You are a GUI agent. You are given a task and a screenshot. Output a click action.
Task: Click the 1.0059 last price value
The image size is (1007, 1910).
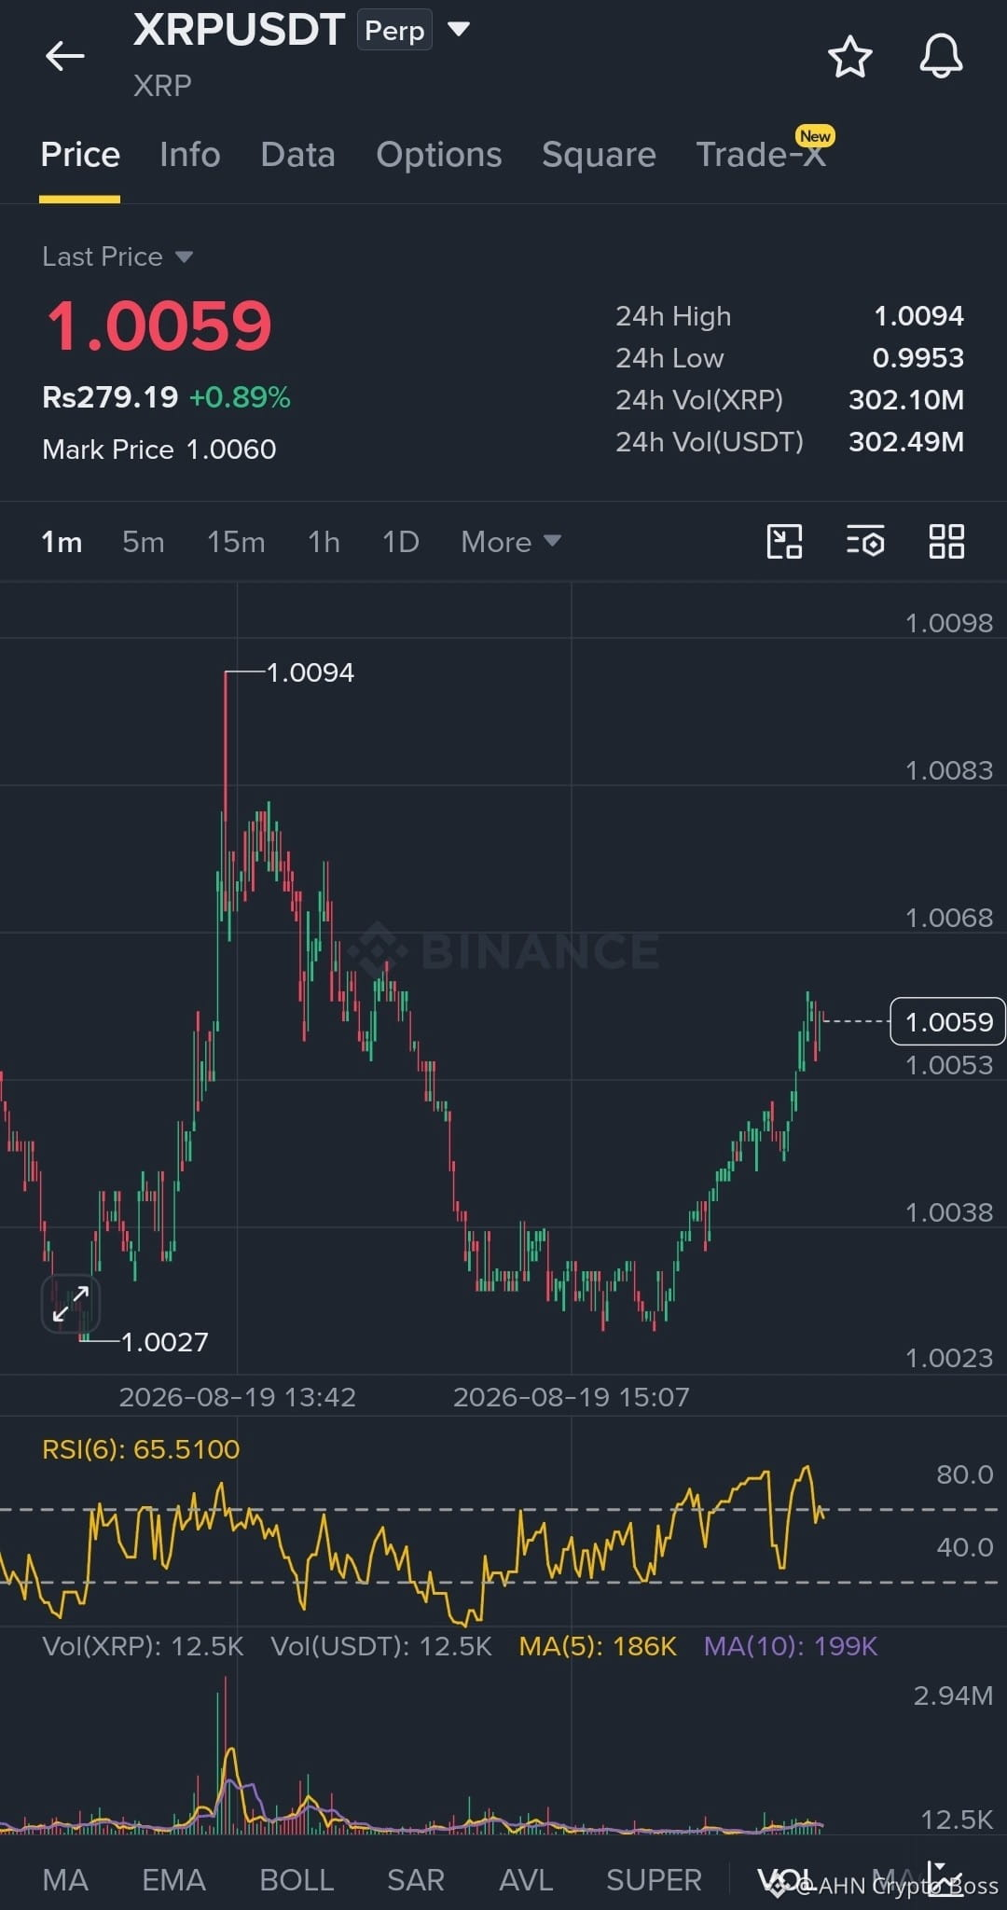pos(159,326)
